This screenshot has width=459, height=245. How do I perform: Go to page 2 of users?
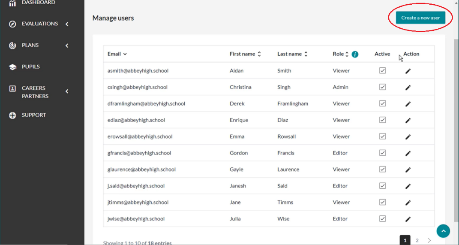[x=417, y=241]
